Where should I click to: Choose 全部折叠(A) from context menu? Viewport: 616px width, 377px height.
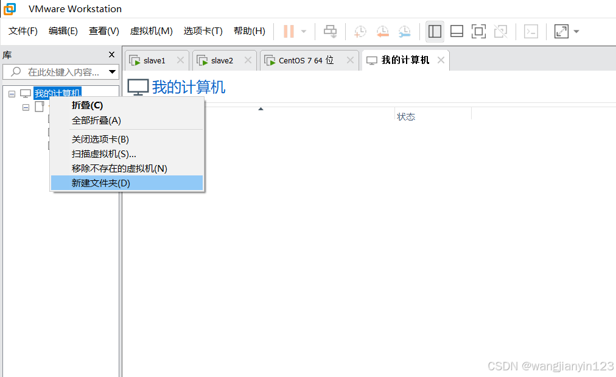(x=127, y=121)
